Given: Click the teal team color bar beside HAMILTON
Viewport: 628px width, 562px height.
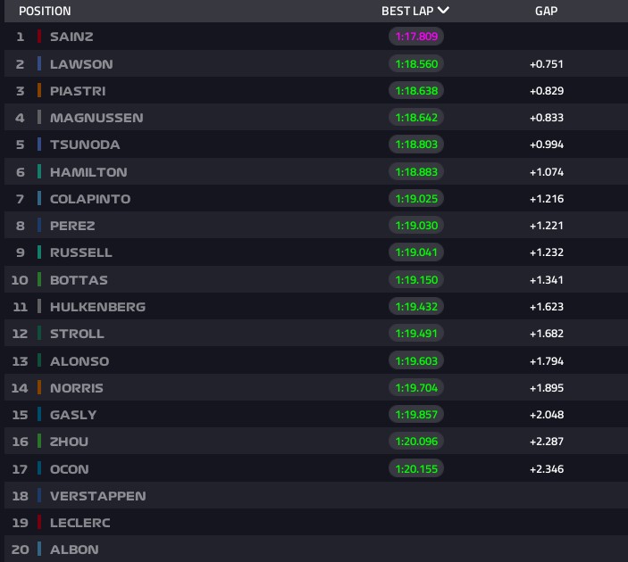Looking at the screenshot, I should [39, 172].
